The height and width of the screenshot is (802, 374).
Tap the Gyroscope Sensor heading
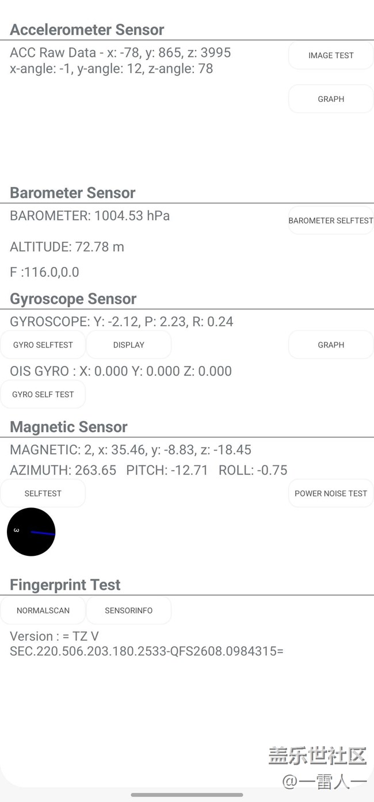(x=73, y=299)
